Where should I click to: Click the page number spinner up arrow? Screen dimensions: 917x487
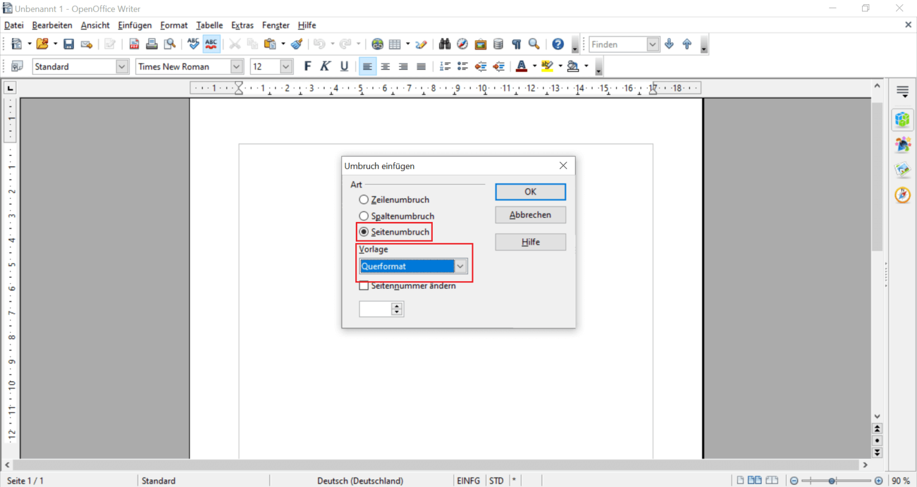pos(397,306)
